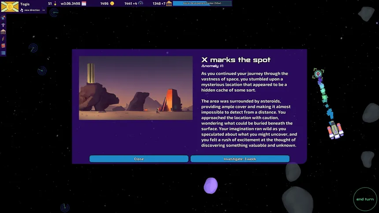Click the Togis faction flag emblem

tap(10, 7)
